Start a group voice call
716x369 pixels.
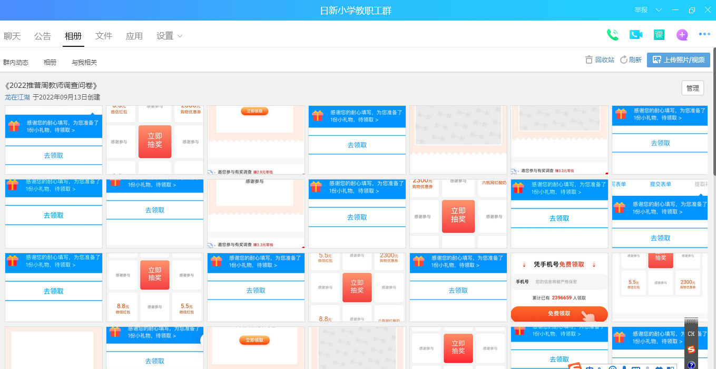pyautogui.click(x=612, y=35)
